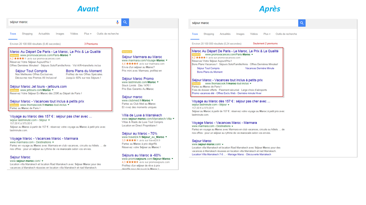
Task: Open sidebar ad 'Séjour maroc' from Club Med
Action: (132, 97)
